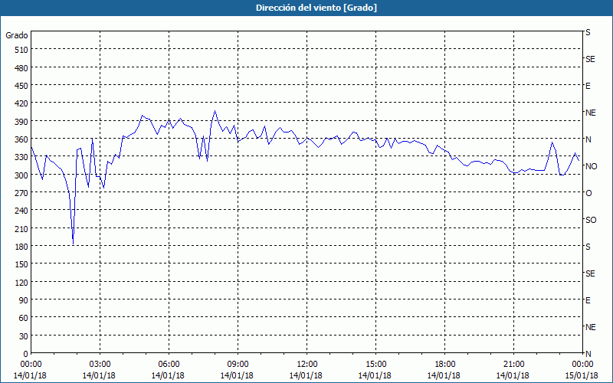This screenshot has width=613, height=383.
Task: Click the 14/01/18 date beneath 12:00
Action: [x=306, y=375]
